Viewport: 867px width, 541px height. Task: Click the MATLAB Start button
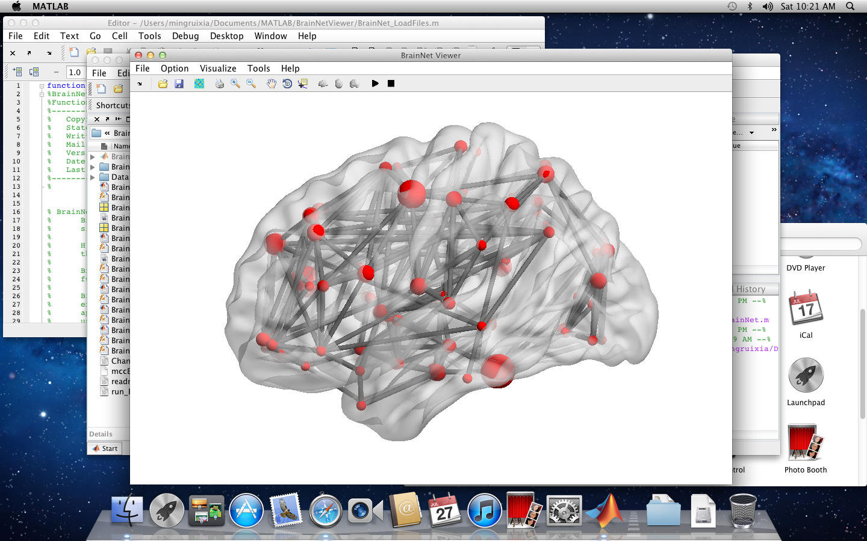pyautogui.click(x=105, y=448)
